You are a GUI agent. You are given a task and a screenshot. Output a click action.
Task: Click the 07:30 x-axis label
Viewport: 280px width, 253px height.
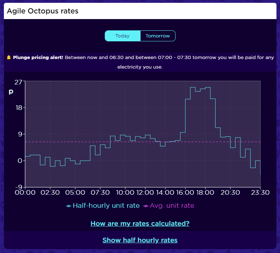coord(100,193)
